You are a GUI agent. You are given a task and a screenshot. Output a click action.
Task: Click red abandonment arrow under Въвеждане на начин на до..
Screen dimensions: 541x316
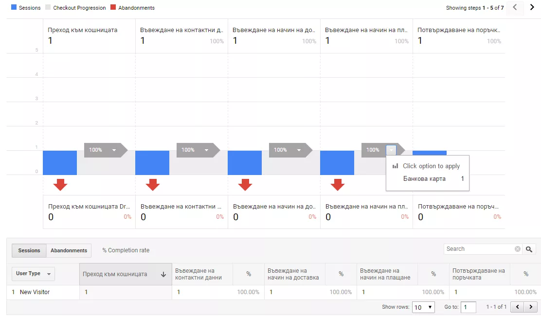(245, 185)
